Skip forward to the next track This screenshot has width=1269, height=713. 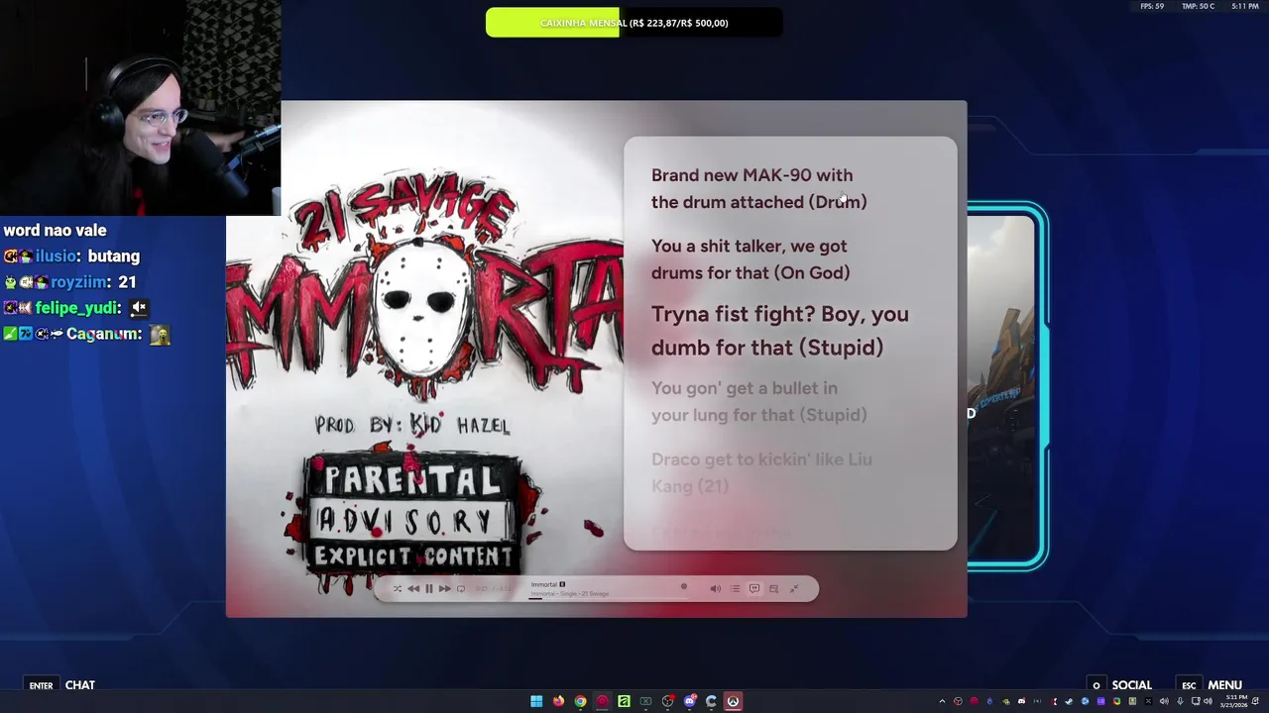[x=445, y=588]
